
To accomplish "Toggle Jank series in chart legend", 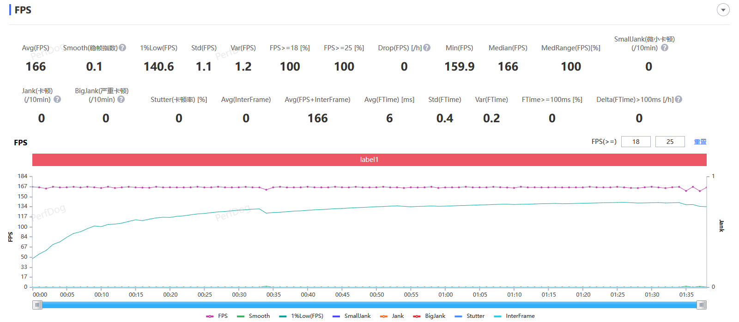I will [x=392, y=316].
